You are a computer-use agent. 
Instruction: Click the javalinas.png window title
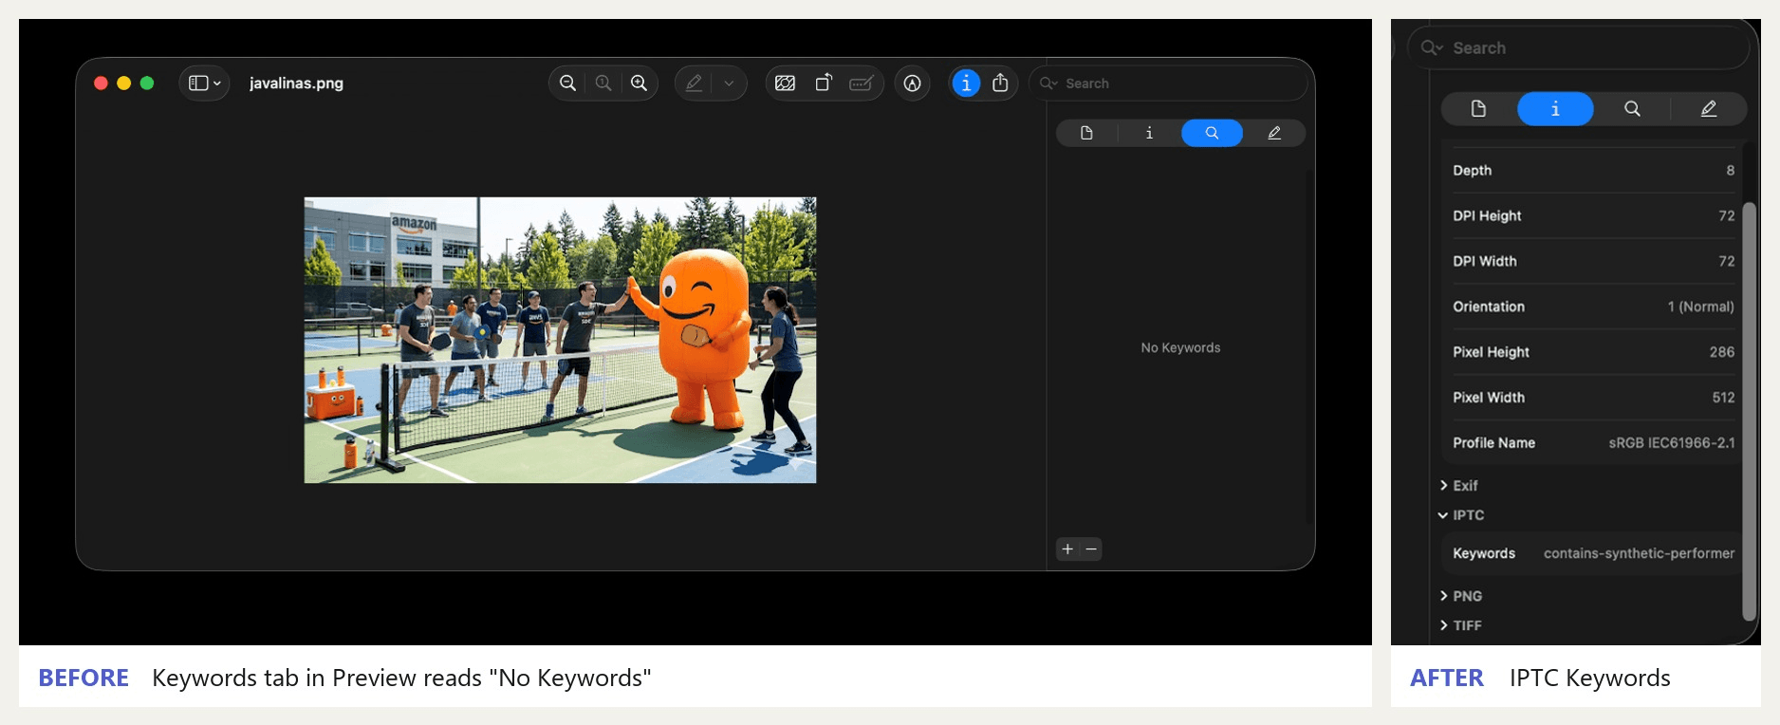[x=296, y=84]
